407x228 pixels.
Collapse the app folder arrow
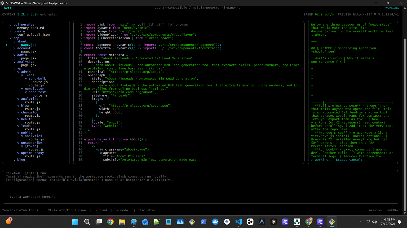[x=11, y=38]
